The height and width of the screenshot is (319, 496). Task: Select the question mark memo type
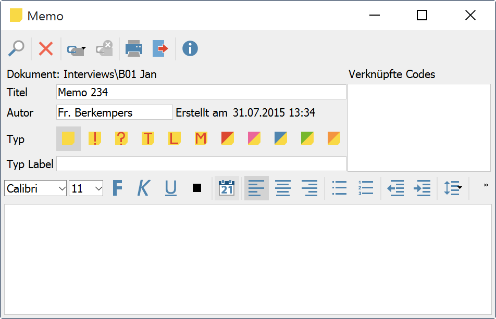tap(121, 138)
